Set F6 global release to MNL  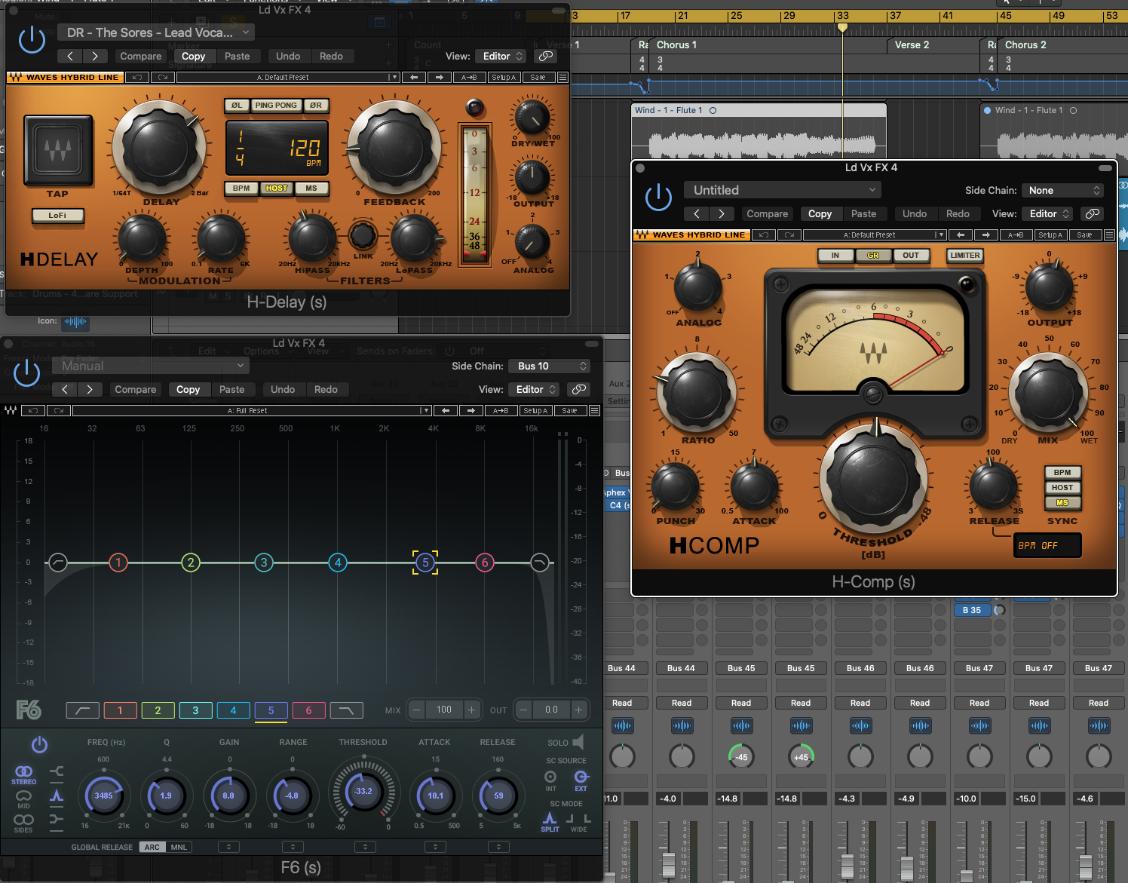179,848
